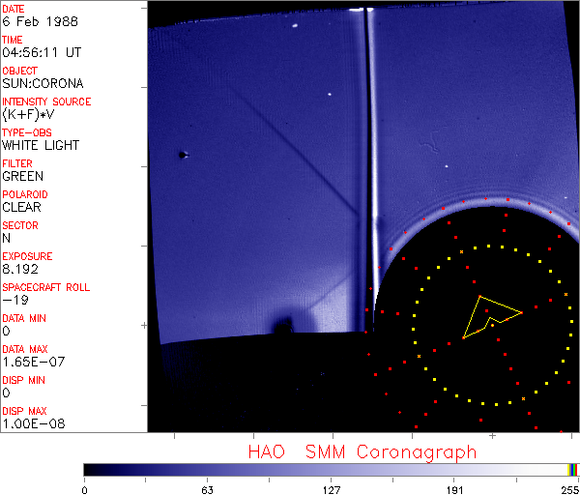
Task: Click the "(K+F)*V" intensity source value
Action: point(33,114)
